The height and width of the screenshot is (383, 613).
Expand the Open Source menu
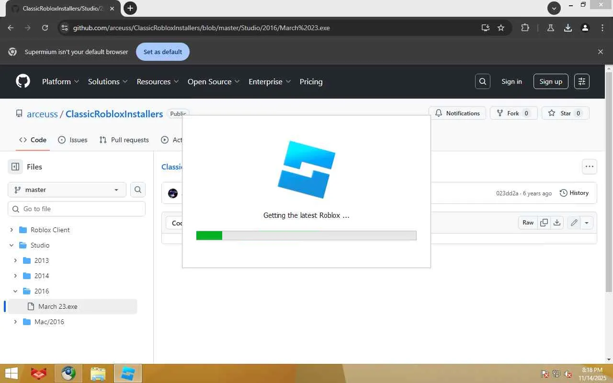click(x=214, y=81)
